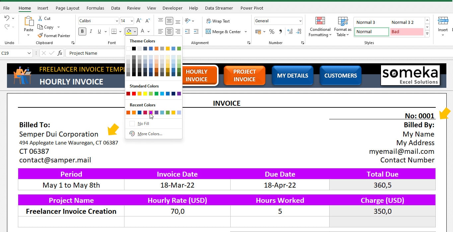Image resolution: width=453 pixels, height=232 pixels.
Task: Activate the Format Painter brush
Action: point(40,35)
